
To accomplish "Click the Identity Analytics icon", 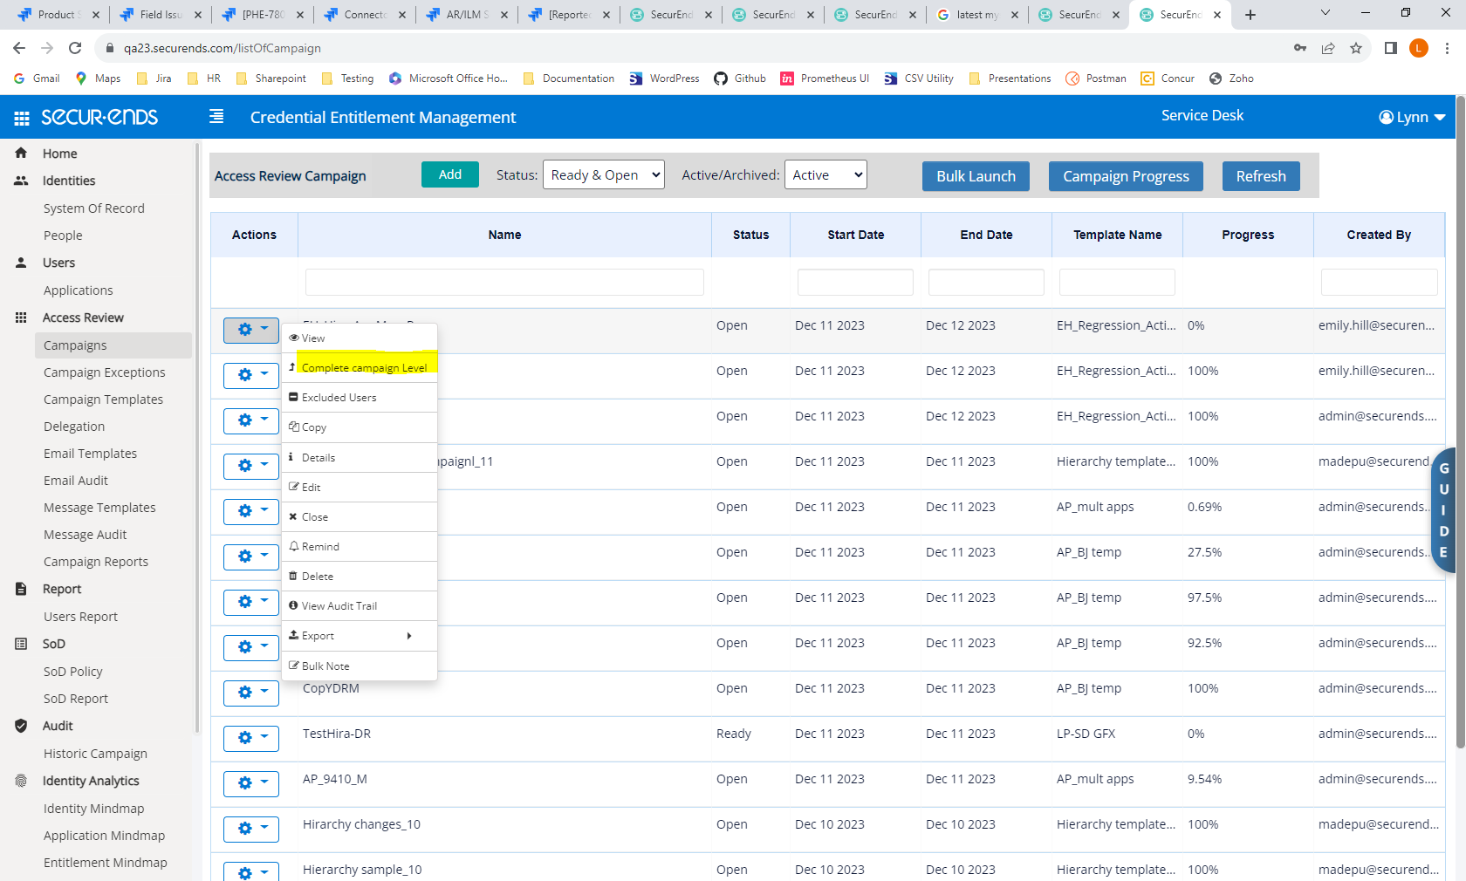I will pos(20,780).
